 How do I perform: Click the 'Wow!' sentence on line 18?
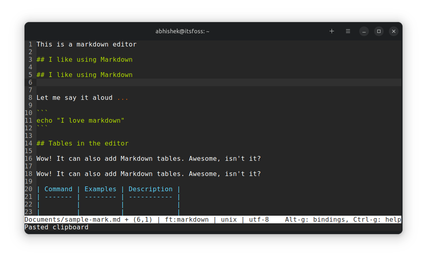(x=149, y=174)
